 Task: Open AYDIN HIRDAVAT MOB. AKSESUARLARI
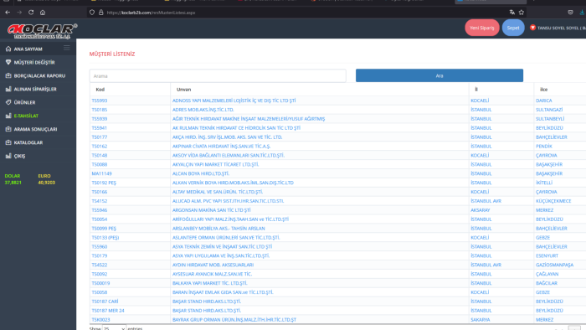point(213,265)
